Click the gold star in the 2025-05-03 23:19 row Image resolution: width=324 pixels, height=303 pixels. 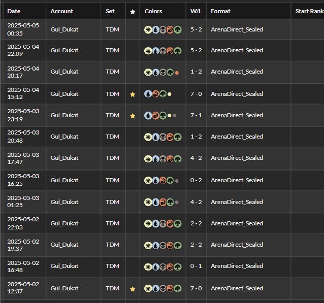pyautogui.click(x=133, y=116)
